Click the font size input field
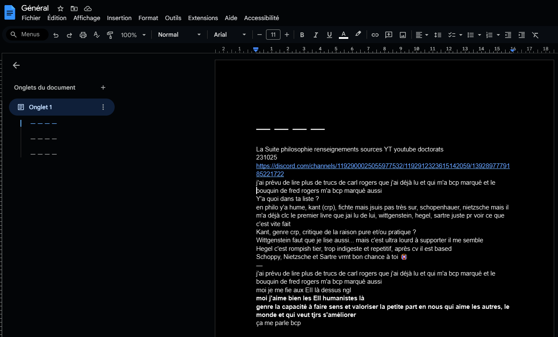The height and width of the screenshot is (337, 558). [x=273, y=35]
